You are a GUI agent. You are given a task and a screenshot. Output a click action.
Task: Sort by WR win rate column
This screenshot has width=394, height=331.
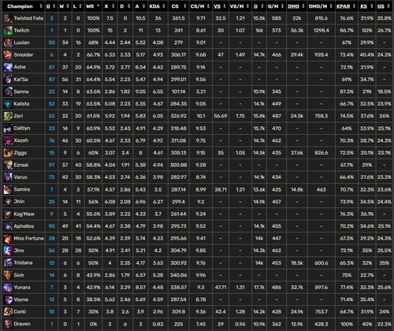(93, 6)
